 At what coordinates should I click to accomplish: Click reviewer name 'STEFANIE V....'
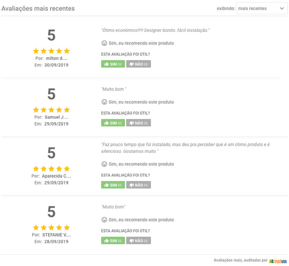point(56,235)
